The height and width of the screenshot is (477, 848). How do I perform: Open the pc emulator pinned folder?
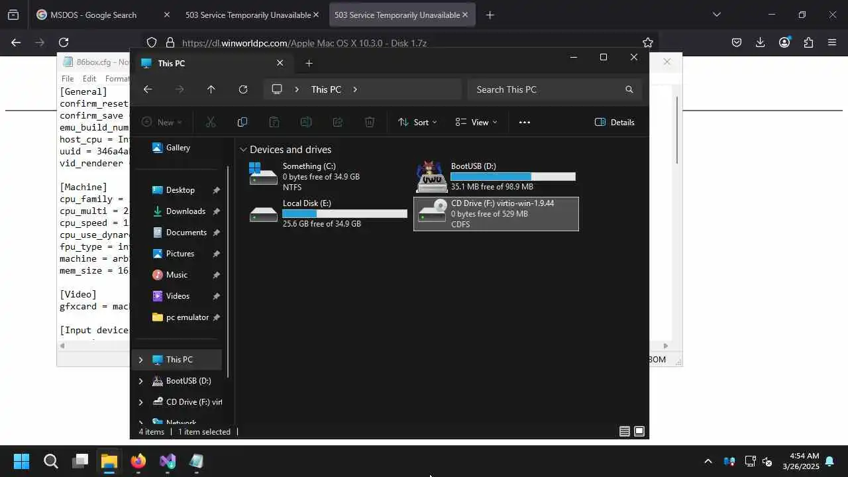click(187, 317)
